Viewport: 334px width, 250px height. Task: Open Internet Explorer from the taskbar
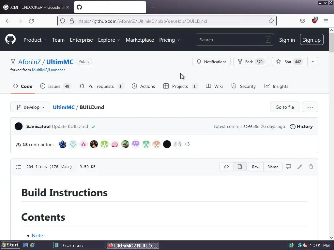pos(32,245)
